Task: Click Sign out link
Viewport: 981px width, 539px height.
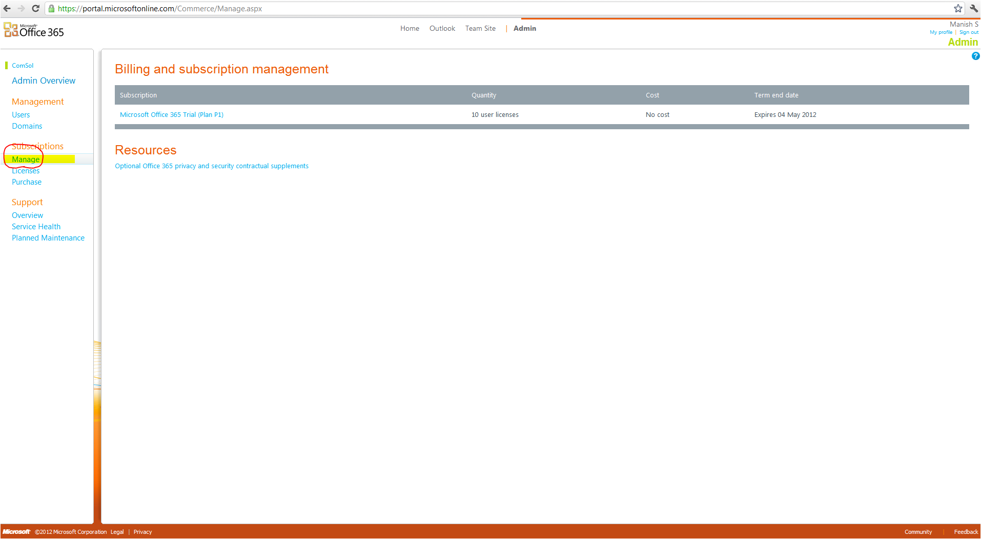Action: 968,32
